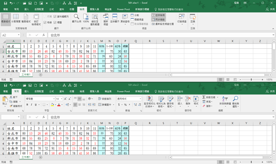Set zoom to 100% in top window ribbon
276x164 pixels.
point(86,18)
